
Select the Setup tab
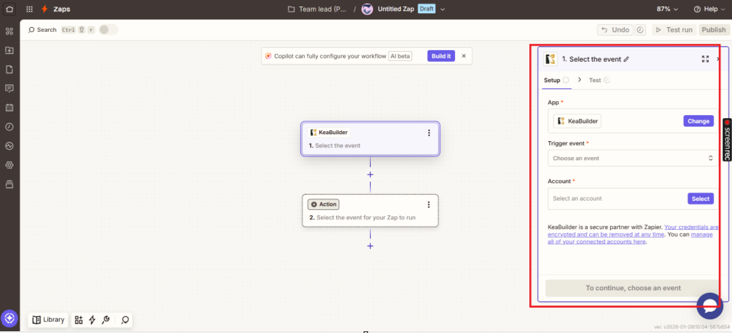point(552,80)
